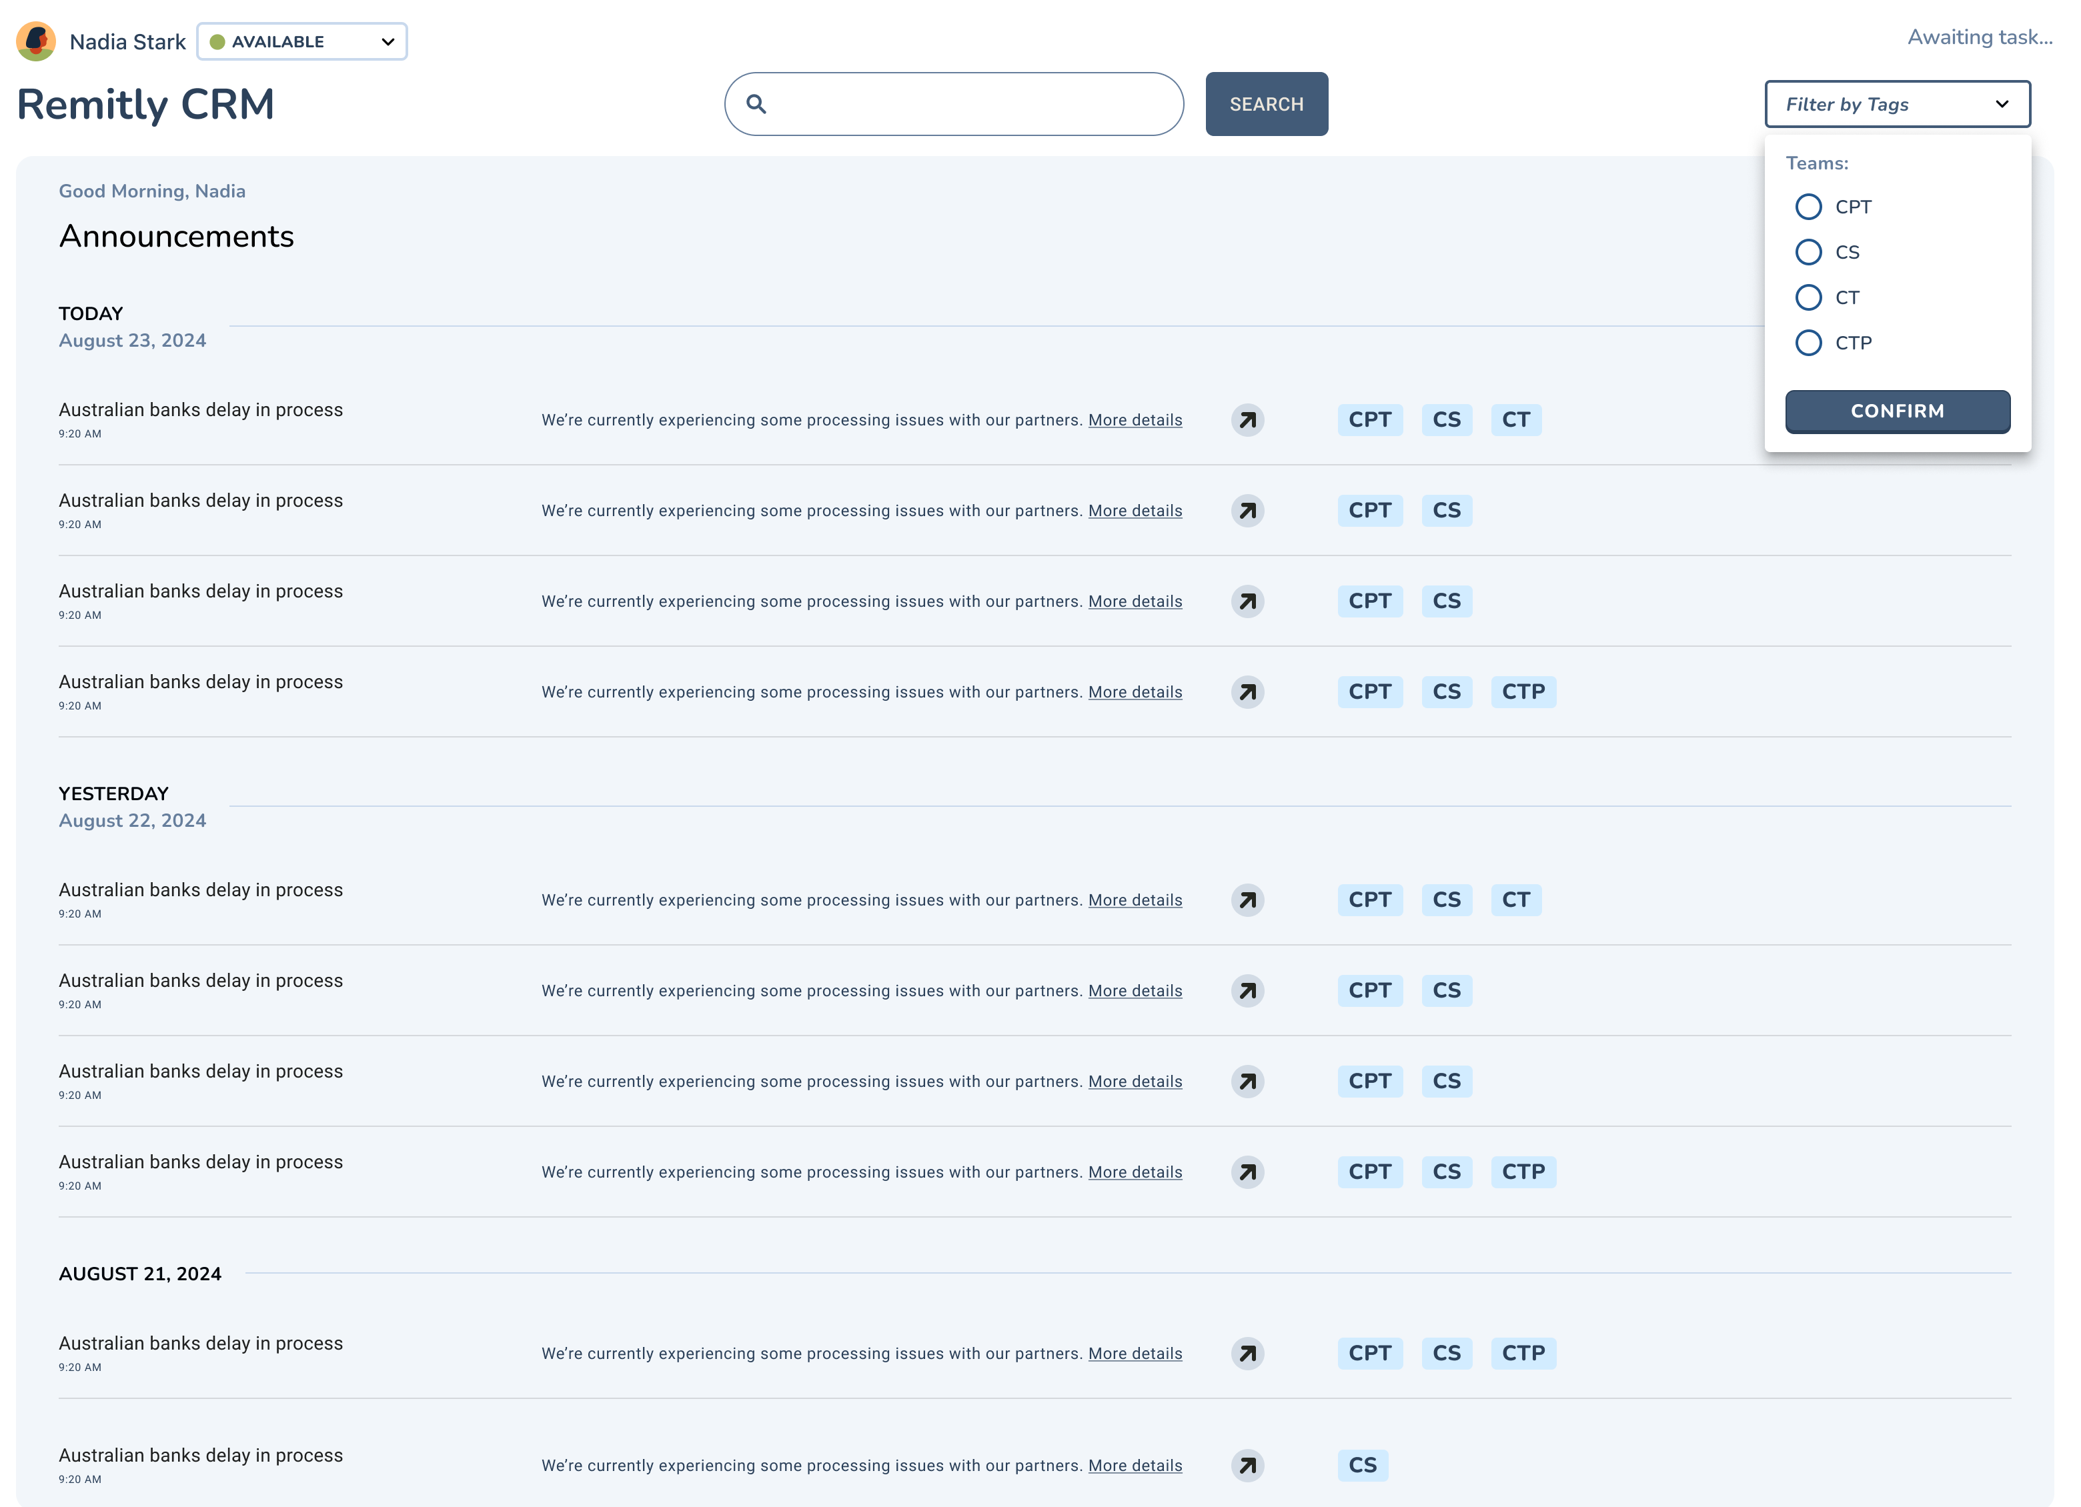Open More details link in first today row

[1135, 420]
